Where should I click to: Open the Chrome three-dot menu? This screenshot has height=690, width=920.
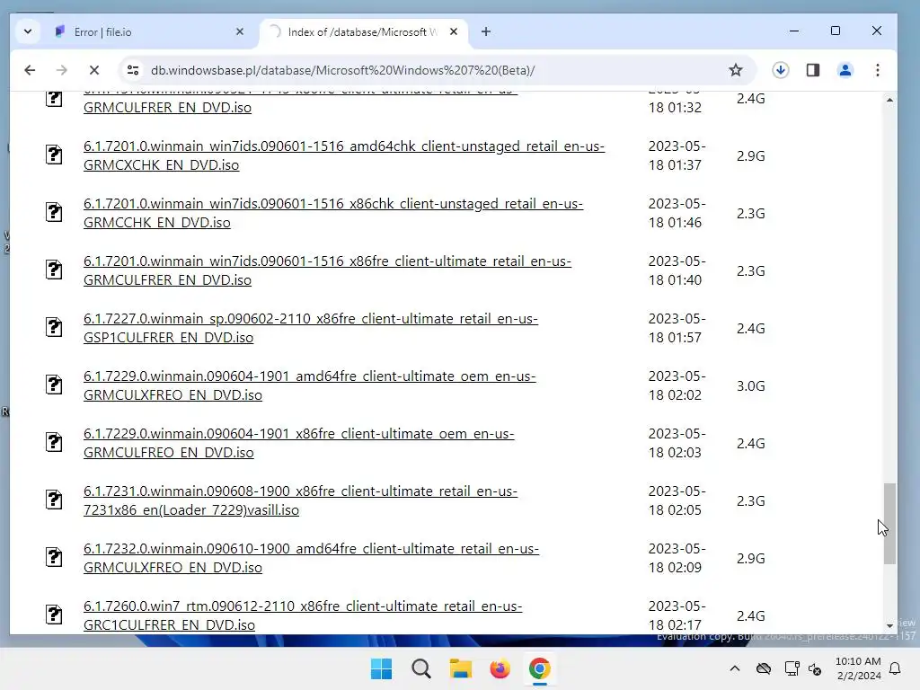(877, 70)
